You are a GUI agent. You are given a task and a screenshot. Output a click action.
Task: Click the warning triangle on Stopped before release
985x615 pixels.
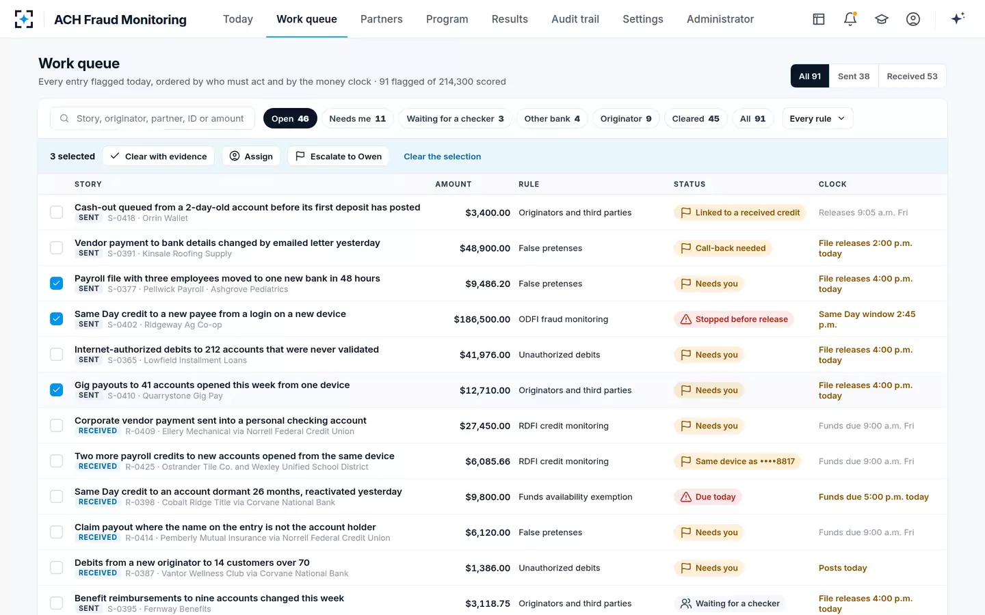click(x=686, y=319)
